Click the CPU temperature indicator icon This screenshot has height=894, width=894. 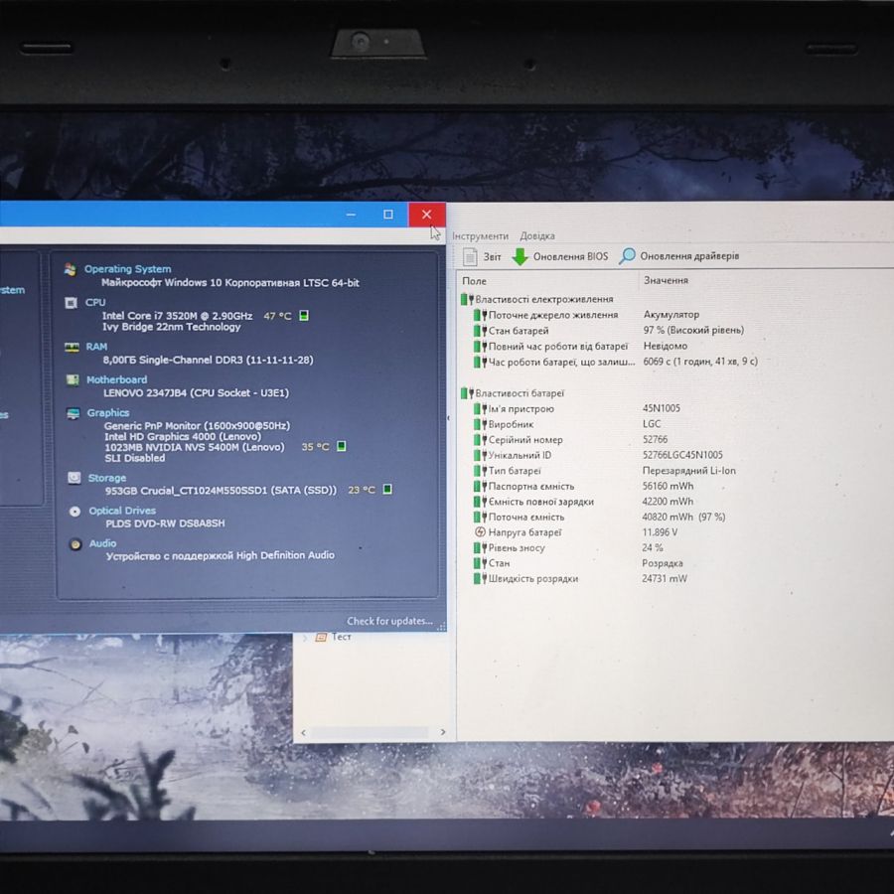[304, 315]
